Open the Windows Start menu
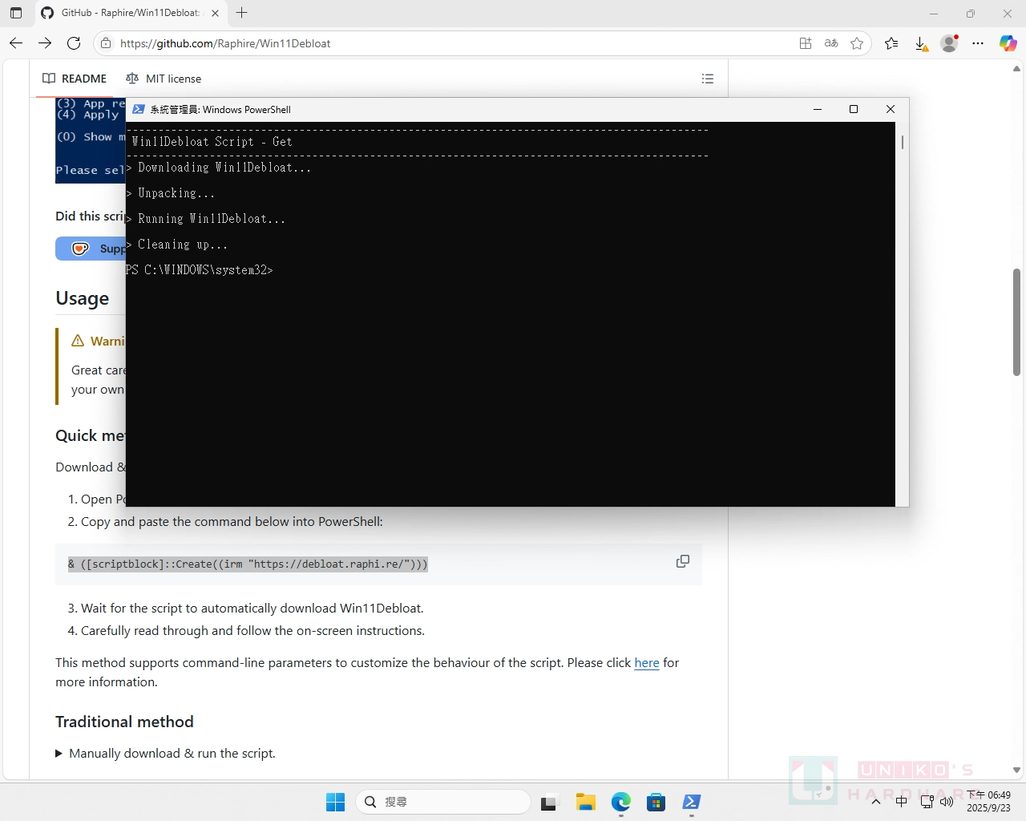The height and width of the screenshot is (821, 1026). 335,802
